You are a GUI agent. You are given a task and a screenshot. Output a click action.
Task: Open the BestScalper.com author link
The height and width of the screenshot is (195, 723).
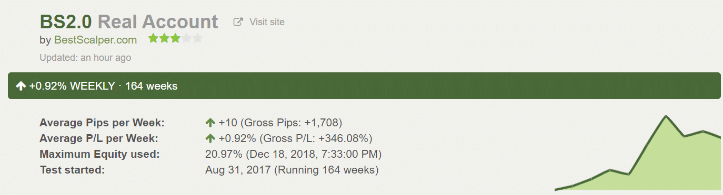pyautogui.click(x=95, y=40)
